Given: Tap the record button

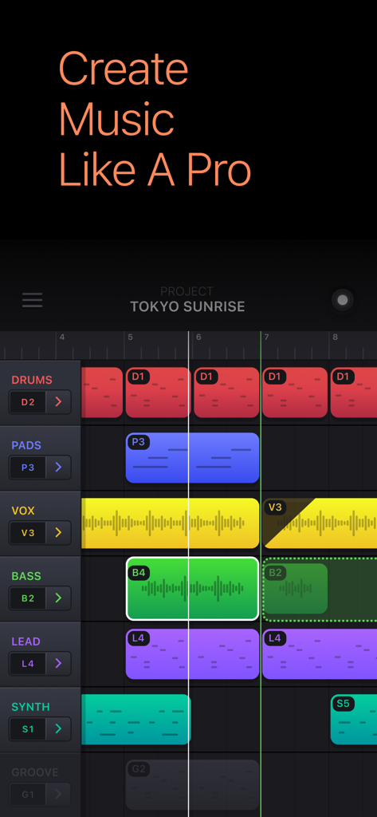Looking at the screenshot, I should click(342, 300).
